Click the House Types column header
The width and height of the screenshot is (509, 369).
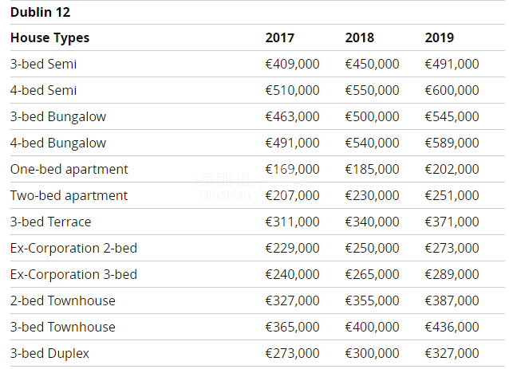(x=50, y=37)
